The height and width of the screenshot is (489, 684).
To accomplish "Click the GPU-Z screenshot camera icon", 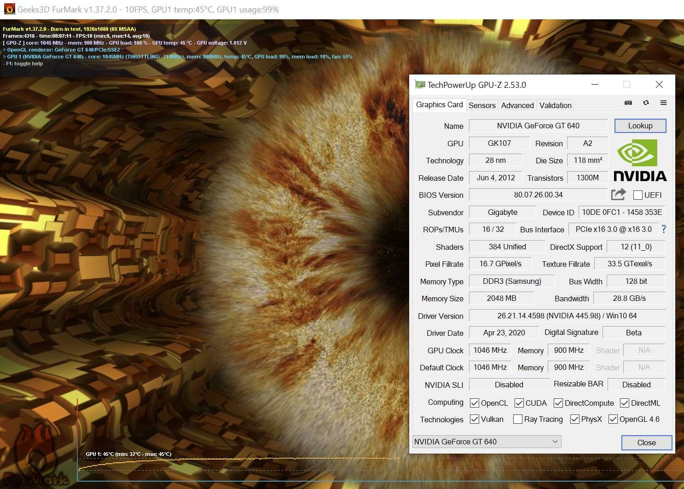I will 628,103.
